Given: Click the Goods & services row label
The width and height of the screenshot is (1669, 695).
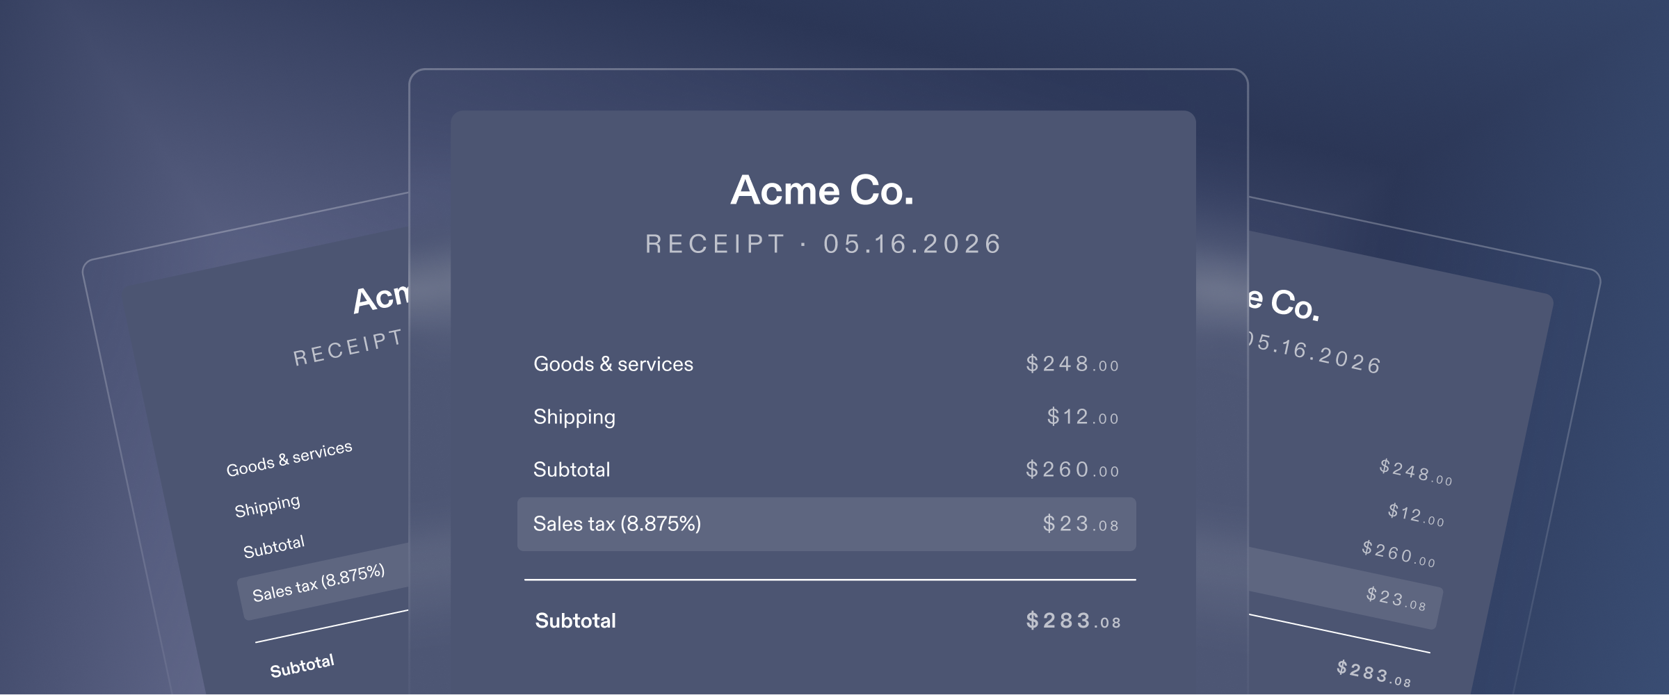Looking at the screenshot, I should [613, 364].
